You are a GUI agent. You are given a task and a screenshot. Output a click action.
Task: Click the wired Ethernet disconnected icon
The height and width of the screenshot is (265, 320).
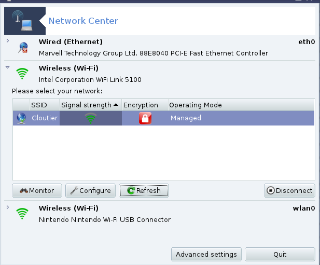tap(23, 47)
